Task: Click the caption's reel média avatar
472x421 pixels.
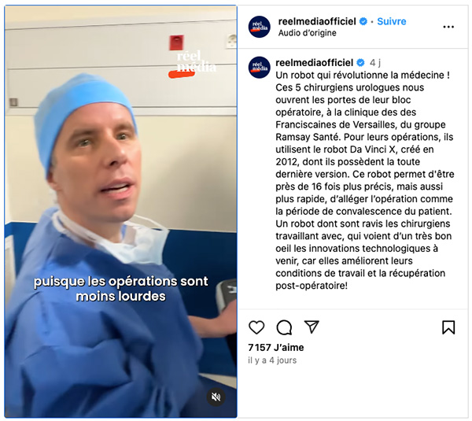Action: click(259, 68)
